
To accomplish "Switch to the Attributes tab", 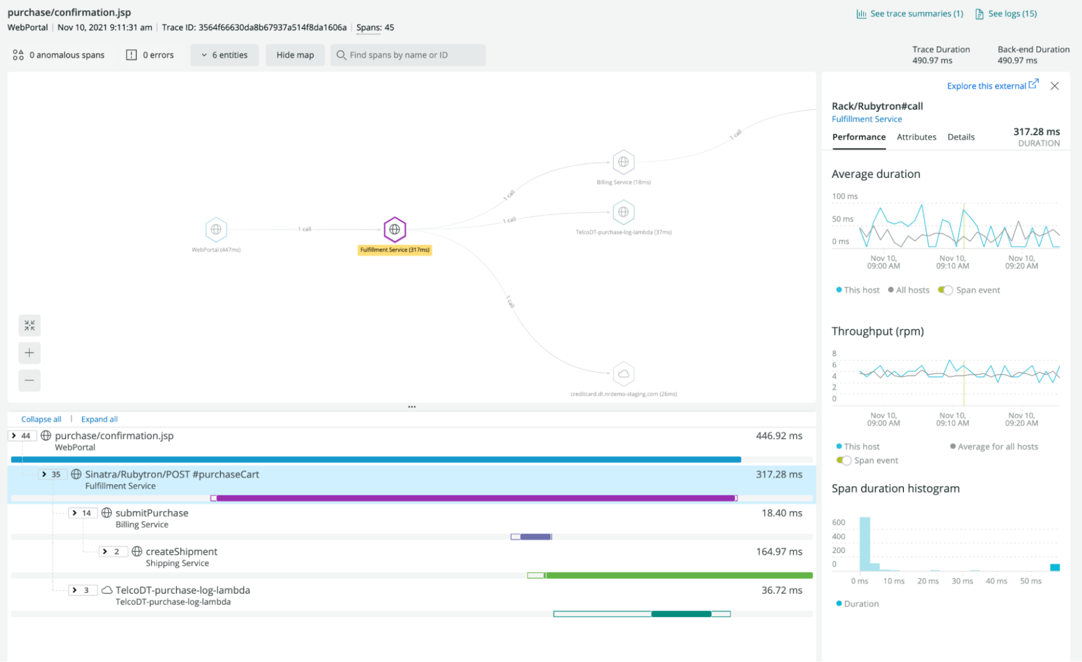I will coord(916,137).
